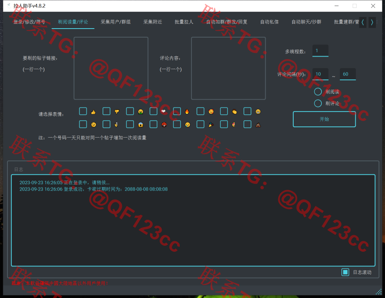This screenshot has width=385, height=298.
Task: Click the thinking face emoji icon
Action: tap(94, 125)
